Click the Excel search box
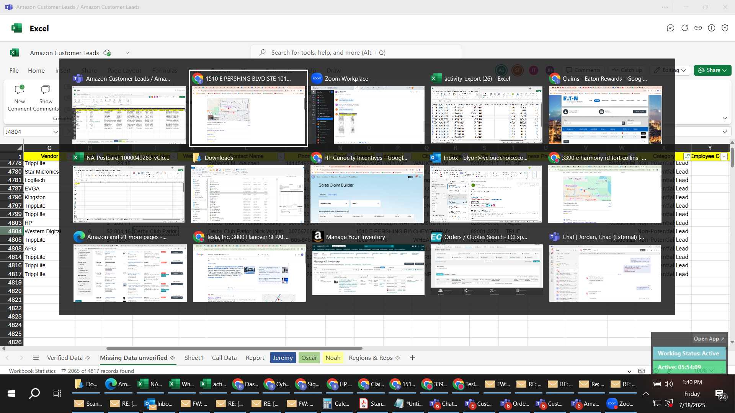735x413 pixels. pos(356,53)
